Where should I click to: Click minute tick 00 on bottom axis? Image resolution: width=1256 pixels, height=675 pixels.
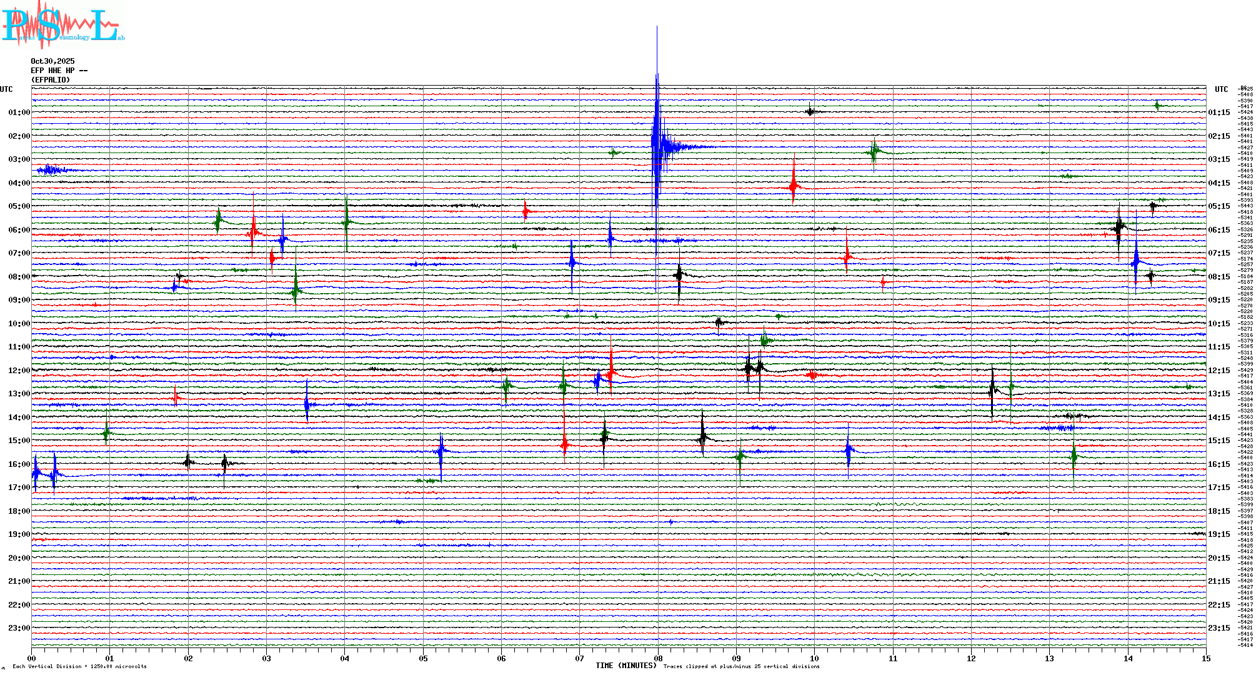coord(32,658)
